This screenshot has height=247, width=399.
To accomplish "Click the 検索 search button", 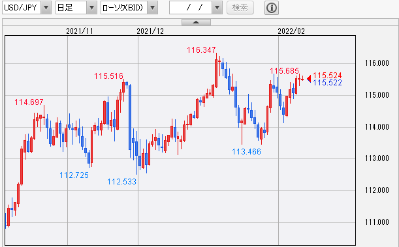I will coord(240,8).
